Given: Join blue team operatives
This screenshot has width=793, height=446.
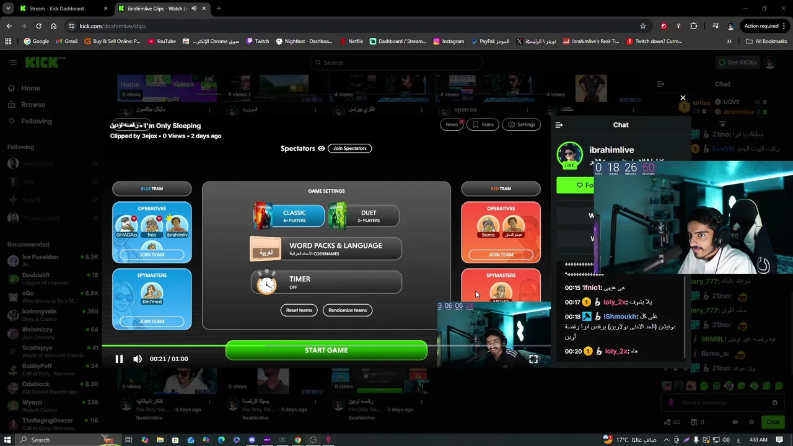Looking at the screenshot, I should (x=152, y=255).
